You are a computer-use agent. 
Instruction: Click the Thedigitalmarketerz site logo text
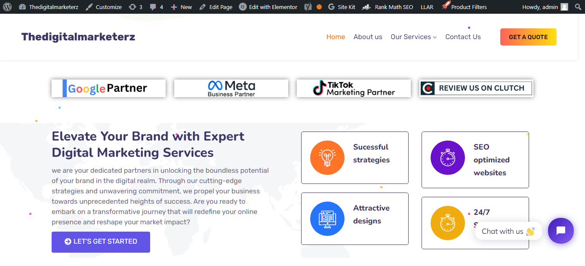[x=78, y=37]
